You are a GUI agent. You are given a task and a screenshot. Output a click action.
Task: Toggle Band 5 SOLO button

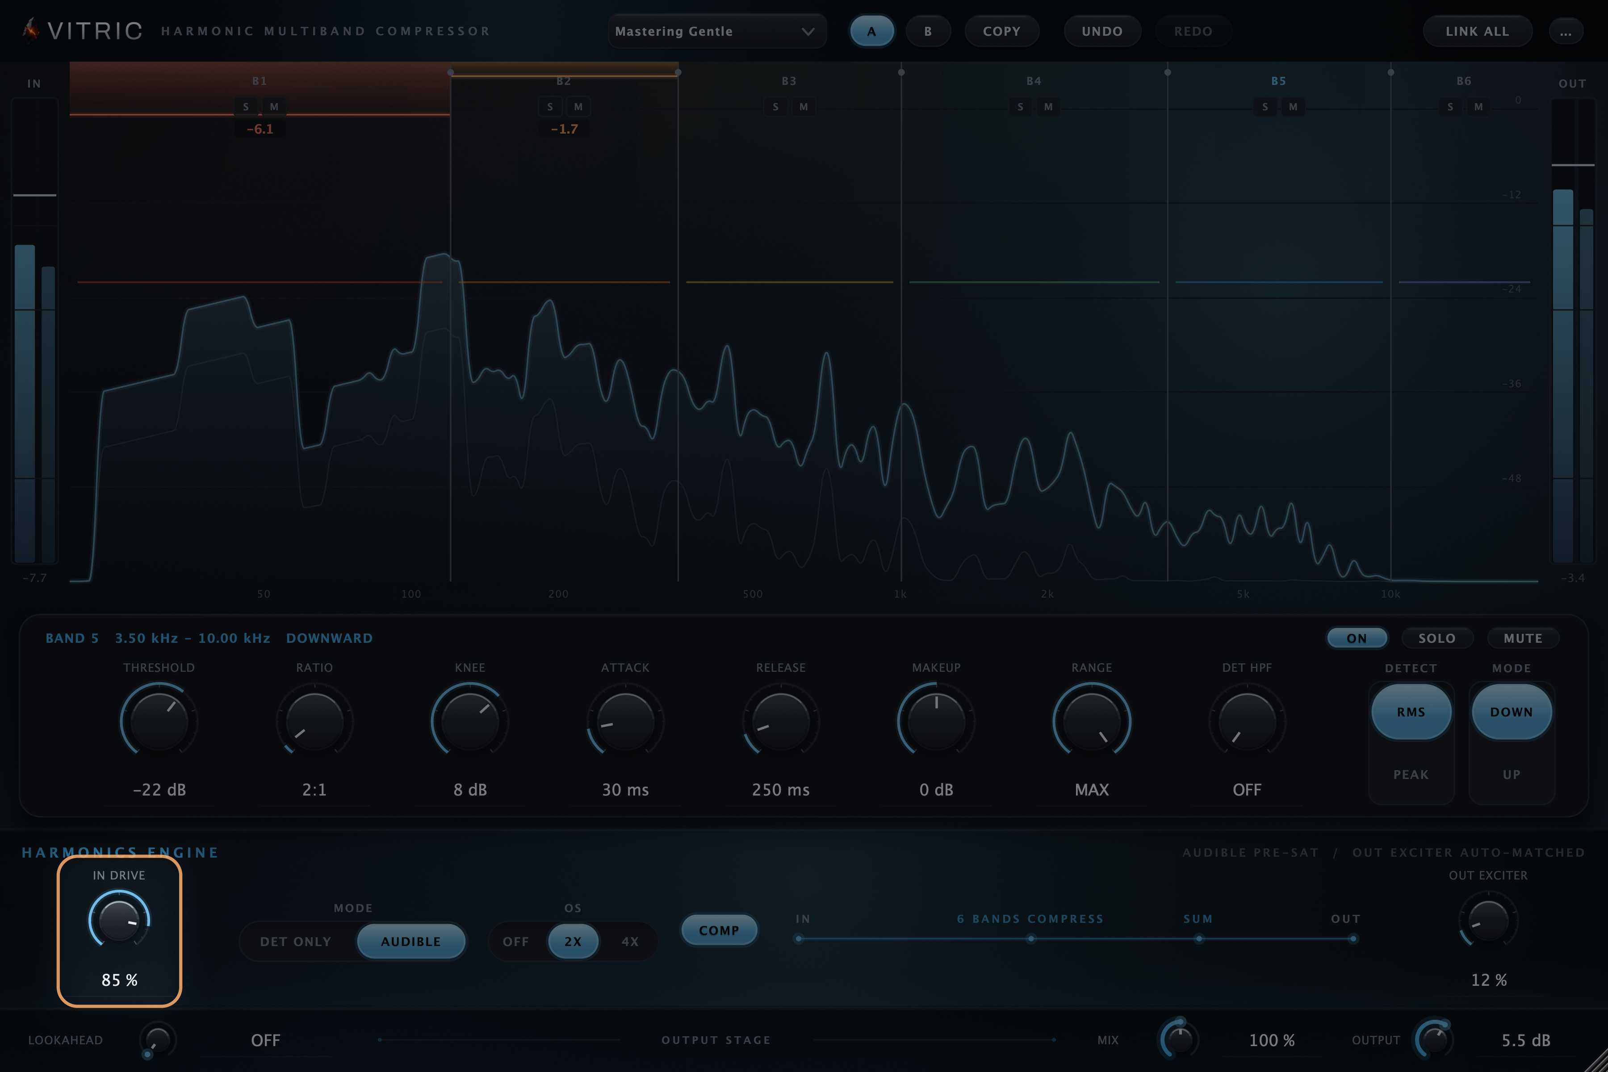[1436, 638]
